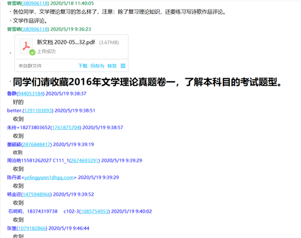
Task: Click QQ number link 944053184
Action: click(x=30, y=94)
